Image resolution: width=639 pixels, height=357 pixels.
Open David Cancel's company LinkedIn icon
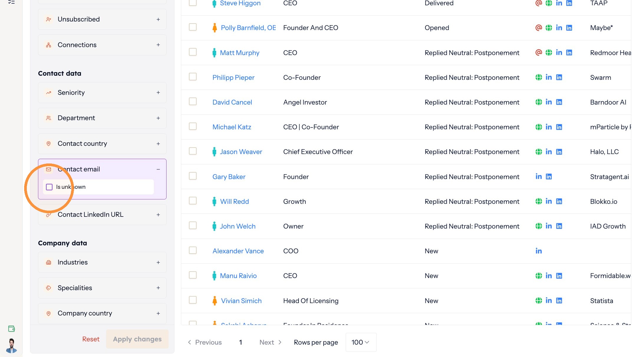(x=559, y=102)
